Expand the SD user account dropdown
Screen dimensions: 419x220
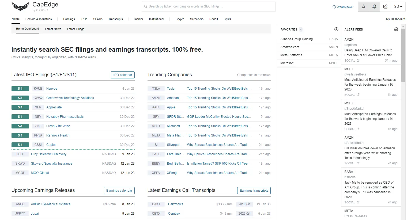tap(398, 7)
